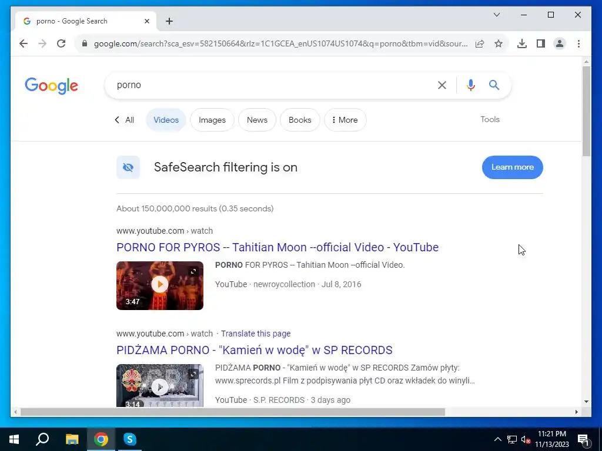Open the Windows Start menu
This screenshot has width=602, height=451.
[x=14, y=439]
